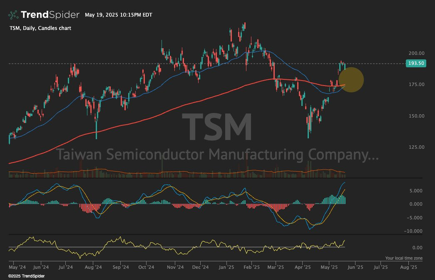Click the Mar '25 date axis label
435x280 pixels.
(276, 267)
